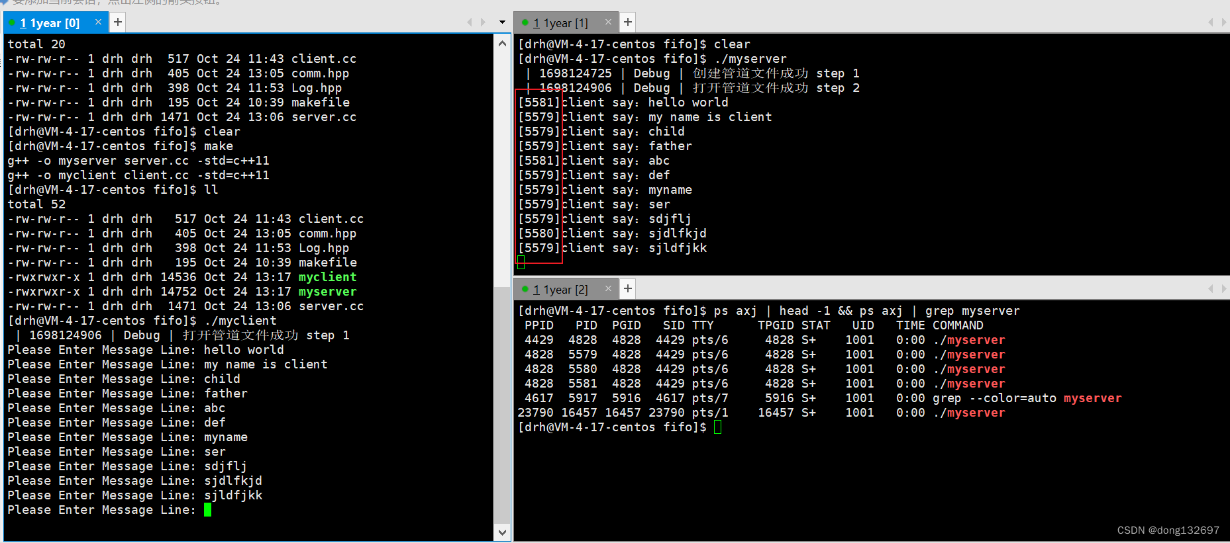
Task: Click the 'COMMAND' column header
Action: (x=958, y=325)
